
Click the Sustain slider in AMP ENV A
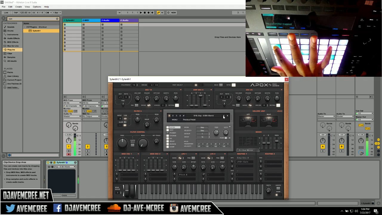(x=201, y=96)
